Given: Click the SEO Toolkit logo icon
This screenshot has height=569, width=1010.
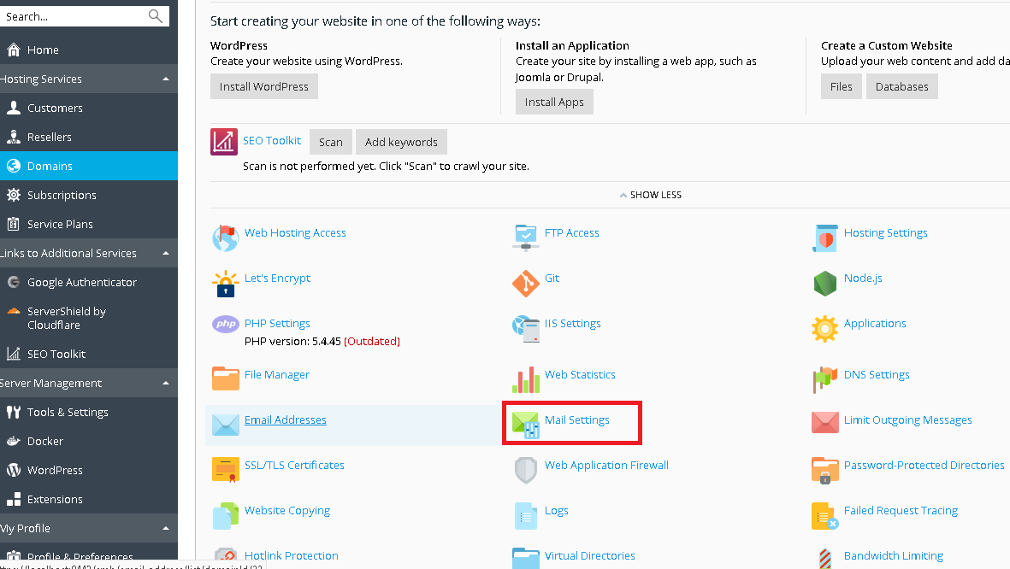Looking at the screenshot, I should pyautogui.click(x=224, y=142).
